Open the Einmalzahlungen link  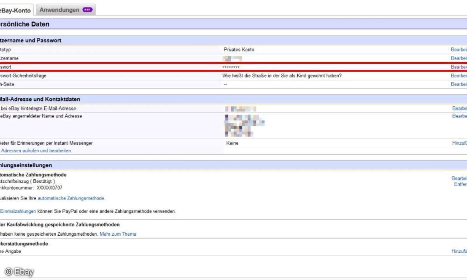coord(18,212)
